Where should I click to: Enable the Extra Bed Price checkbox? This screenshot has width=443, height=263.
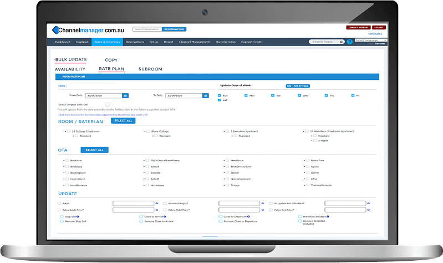coord(271,210)
